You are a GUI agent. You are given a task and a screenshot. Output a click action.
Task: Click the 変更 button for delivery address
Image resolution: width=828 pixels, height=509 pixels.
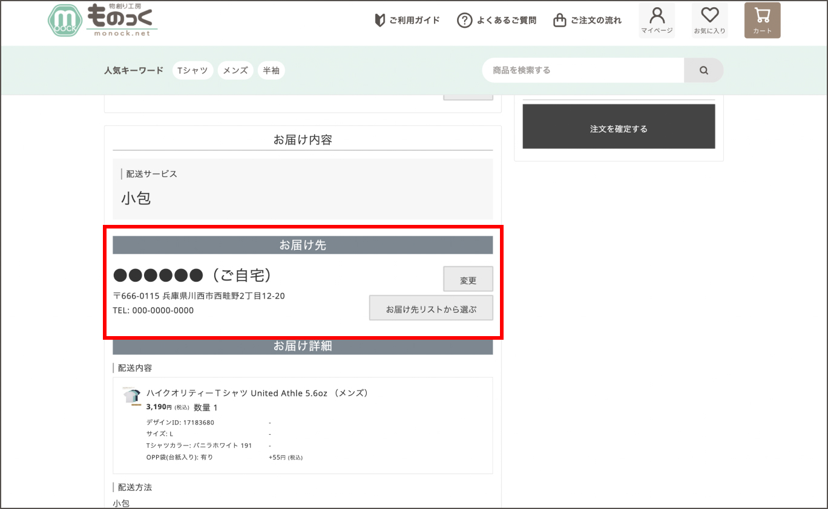click(x=468, y=279)
